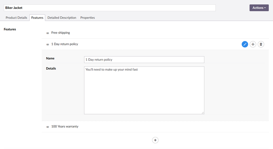Click the move icon for 1 Day return policy
The width and height of the screenshot is (273, 149).
click(x=253, y=44)
